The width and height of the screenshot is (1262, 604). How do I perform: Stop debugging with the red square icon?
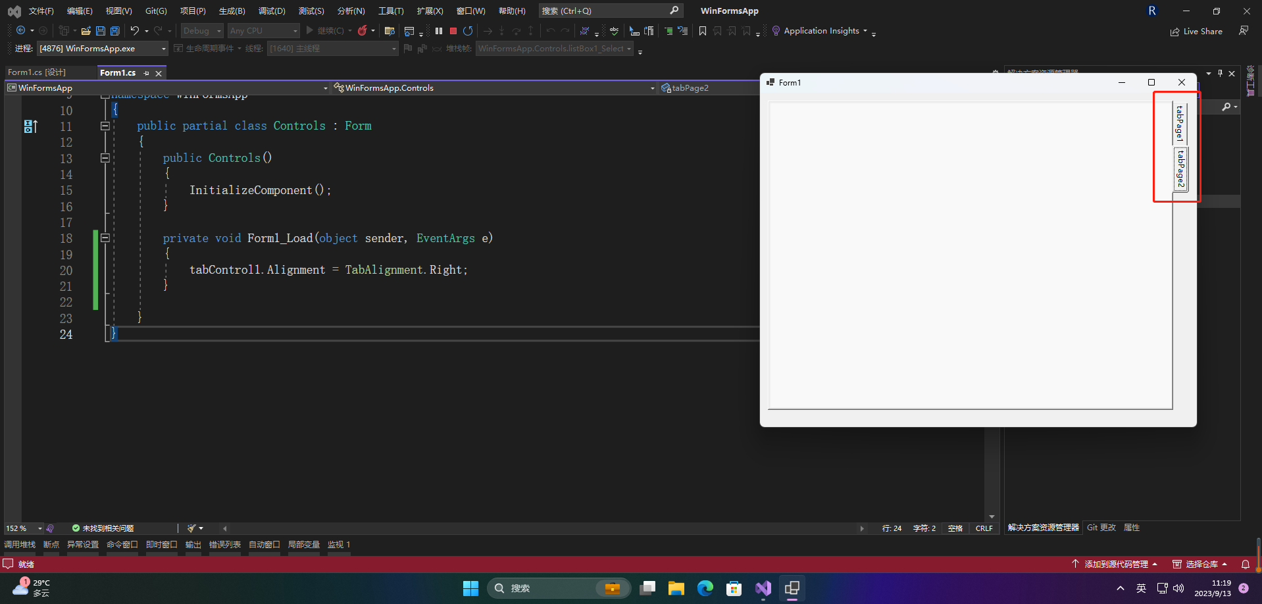pyautogui.click(x=453, y=30)
